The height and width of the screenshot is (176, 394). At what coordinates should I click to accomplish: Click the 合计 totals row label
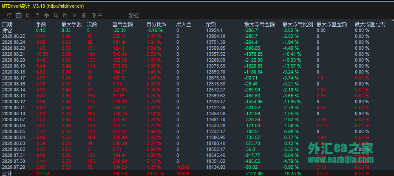tap(7, 173)
